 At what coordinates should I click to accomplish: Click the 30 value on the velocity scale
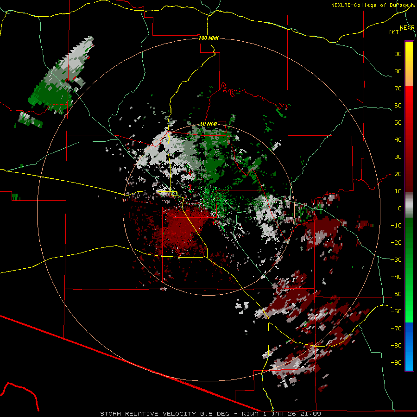tap(398, 157)
